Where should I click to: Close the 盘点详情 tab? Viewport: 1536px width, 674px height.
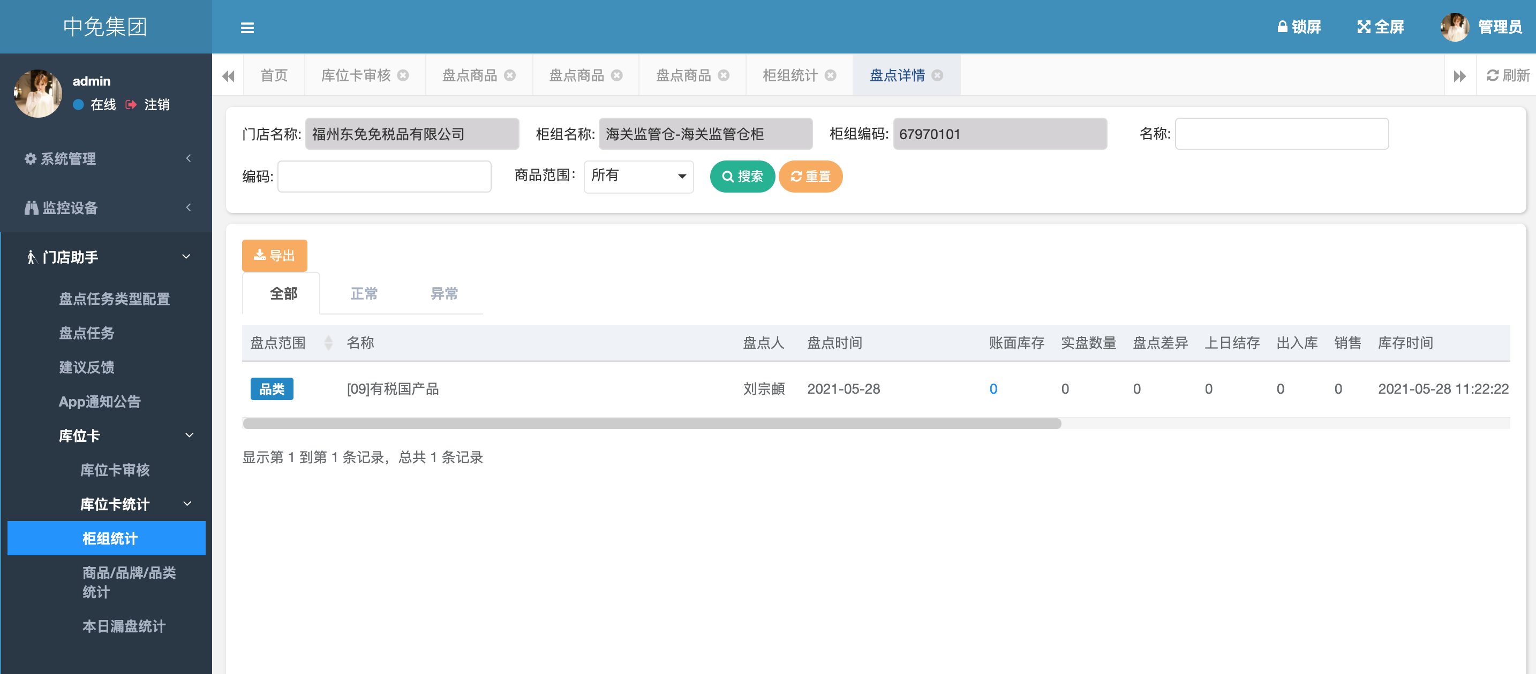(x=937, y=75)
